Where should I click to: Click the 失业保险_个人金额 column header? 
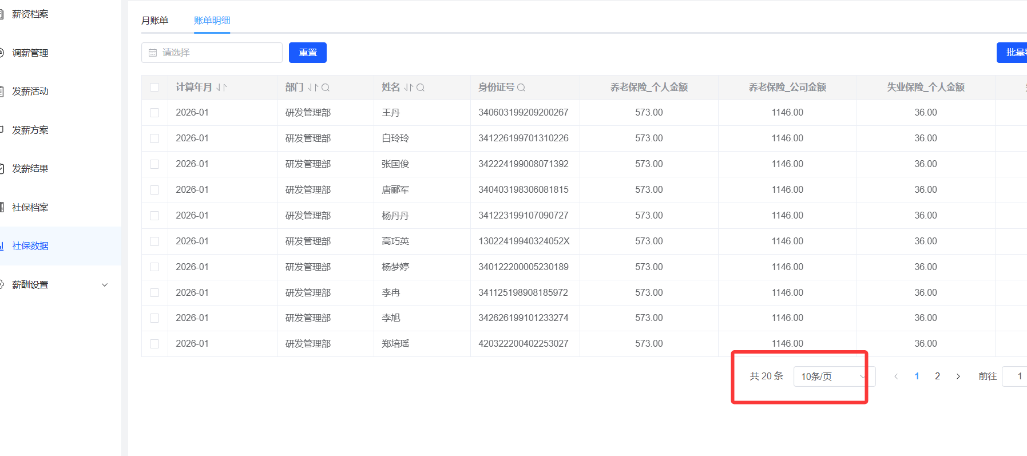click(926, 88)
